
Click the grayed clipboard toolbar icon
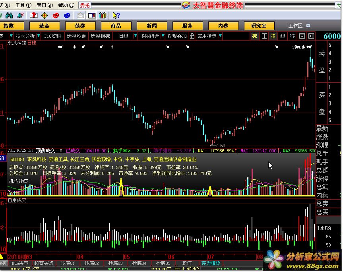(81, 16)
